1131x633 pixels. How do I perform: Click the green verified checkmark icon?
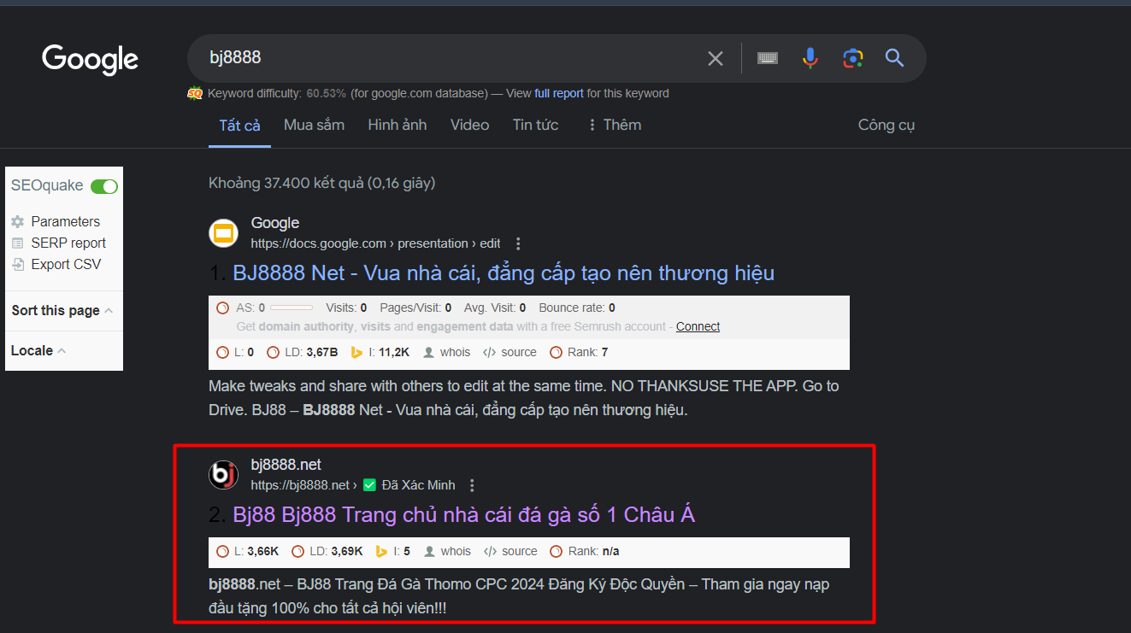tap(369, 485)
